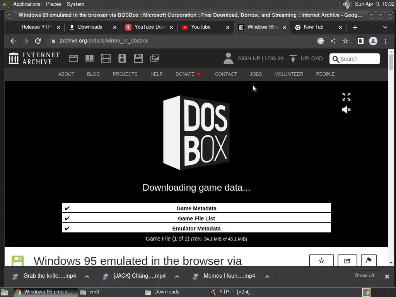This screenshot has height=297, width=396.
Task: Bookmark this tab with the star icon
Action: 345,41
